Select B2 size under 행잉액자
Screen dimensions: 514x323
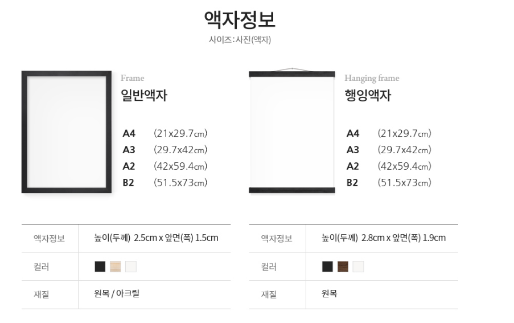click(389, 183)
